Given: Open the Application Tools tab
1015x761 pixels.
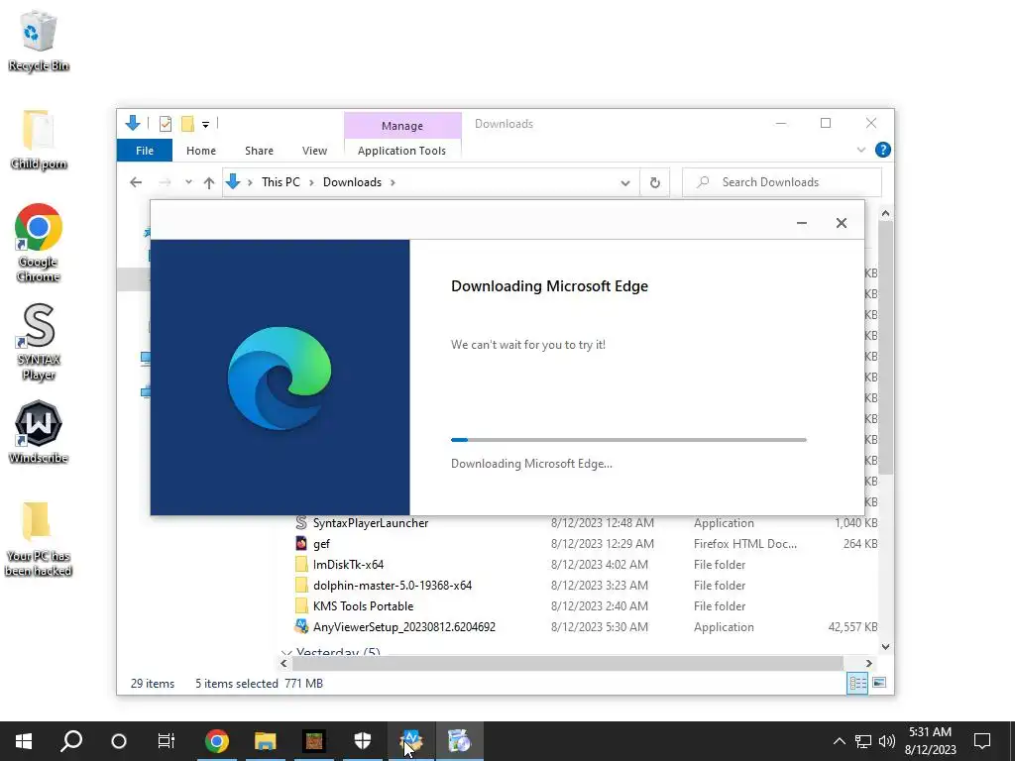Looking at the screenshot, I should (402, 151).
